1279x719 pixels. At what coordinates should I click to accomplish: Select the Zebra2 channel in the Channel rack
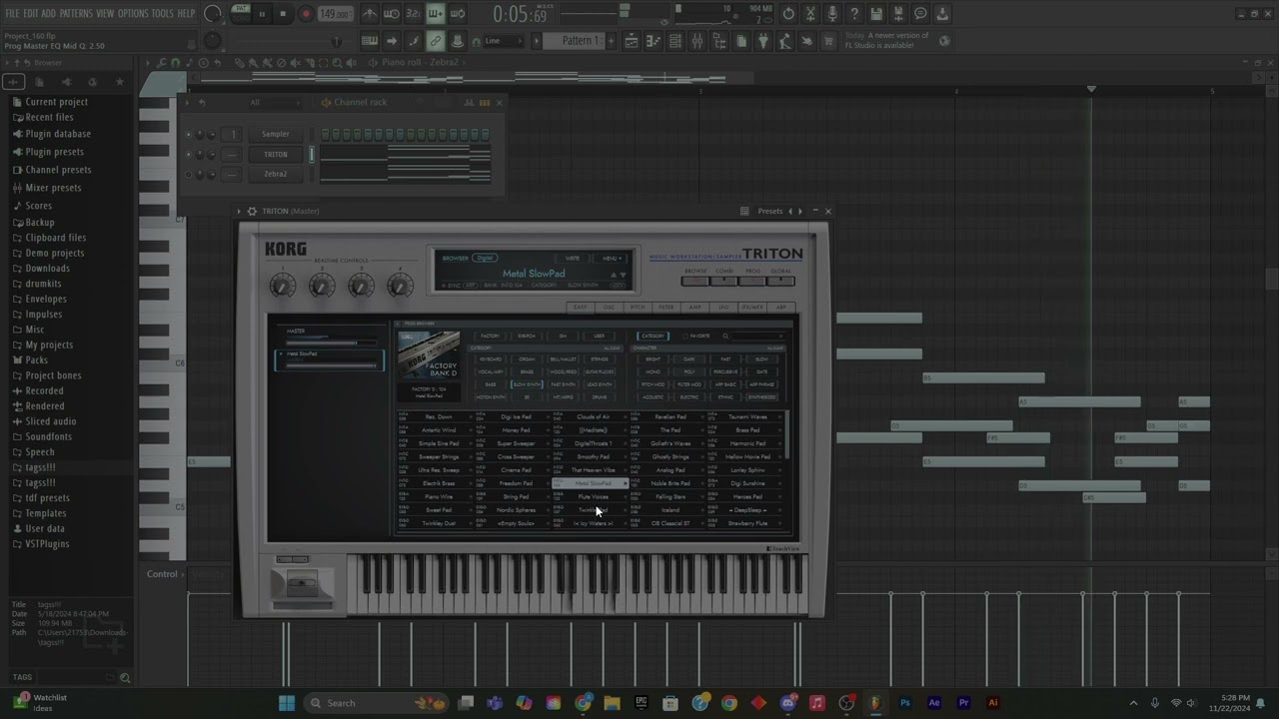click(x=275, y=174)
